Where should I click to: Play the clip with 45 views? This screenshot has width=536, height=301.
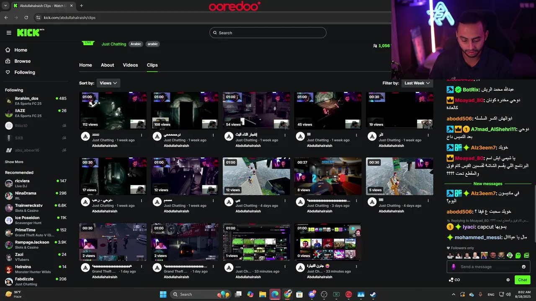(x=328, y=111)
